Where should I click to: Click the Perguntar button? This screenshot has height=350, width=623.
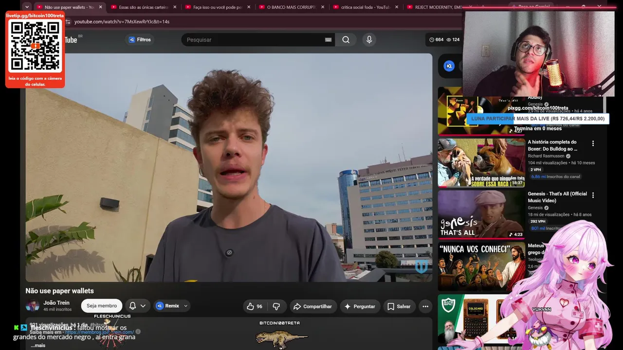[x=360, y=306]
